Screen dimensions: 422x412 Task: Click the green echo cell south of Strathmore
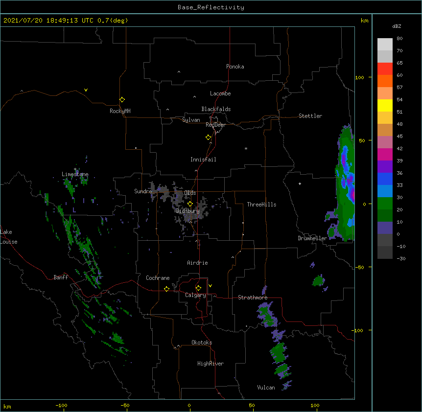pos(267,315)
